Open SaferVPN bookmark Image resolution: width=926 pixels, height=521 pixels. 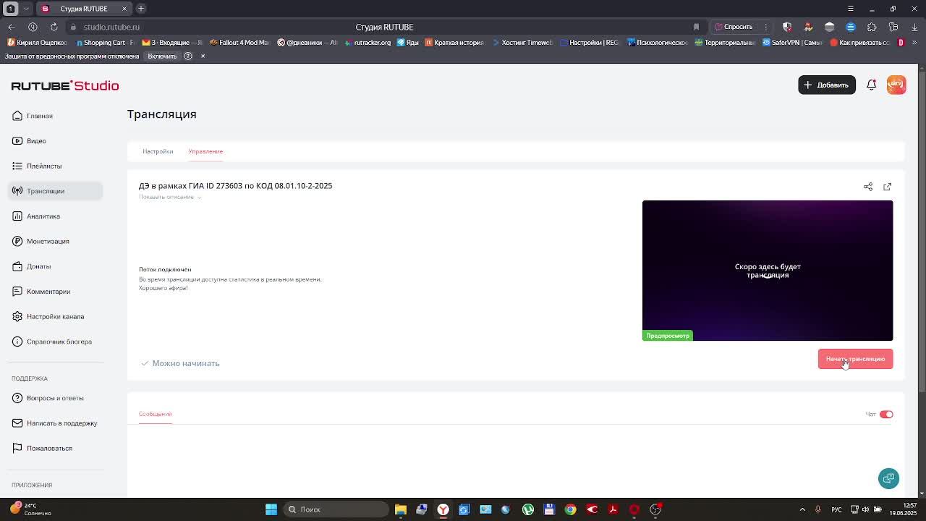791,43
